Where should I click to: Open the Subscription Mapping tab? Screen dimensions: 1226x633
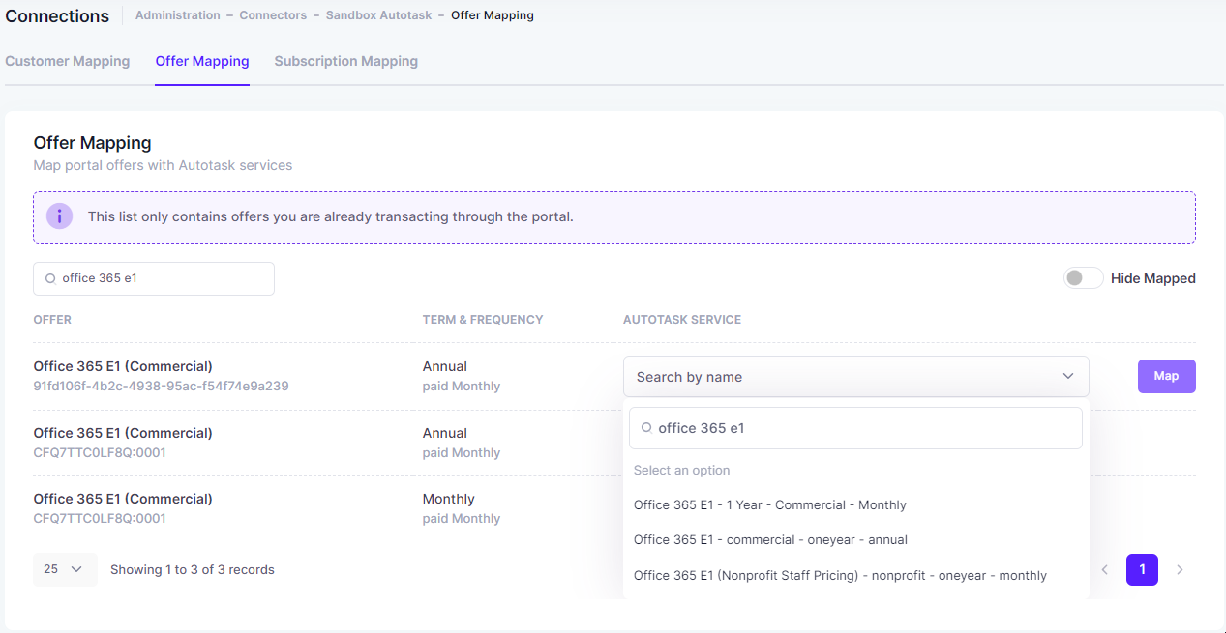[x=345, y=61]
